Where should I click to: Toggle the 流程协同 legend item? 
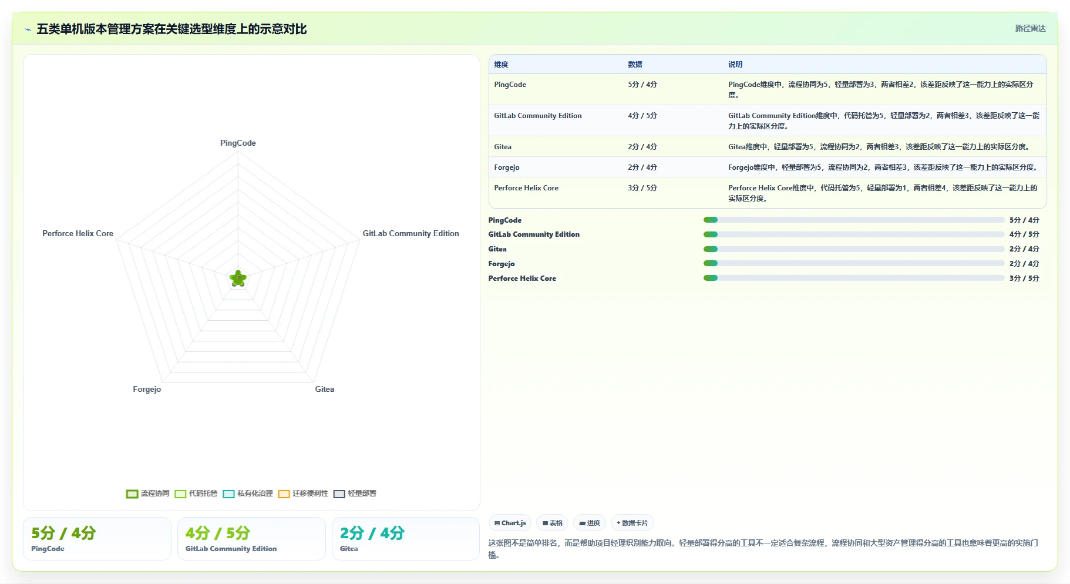tap(148, 494)
